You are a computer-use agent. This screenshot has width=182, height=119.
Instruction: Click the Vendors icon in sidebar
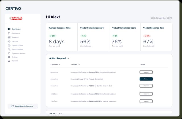point(9,41)
